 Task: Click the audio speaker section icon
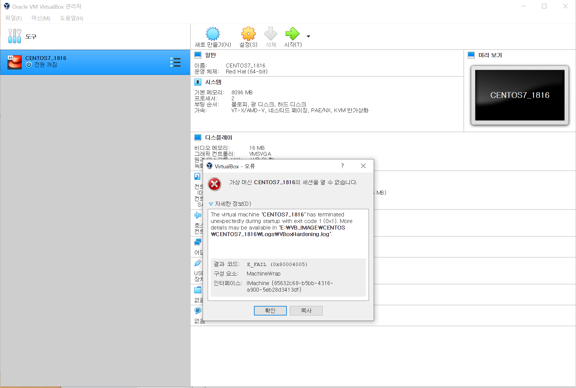click(x=198, y=215)
